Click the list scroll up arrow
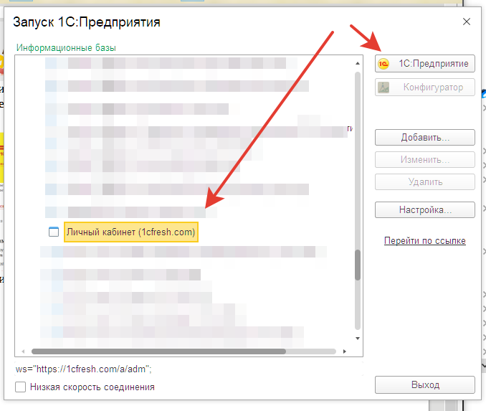The image size is (486, 411). 358,63
